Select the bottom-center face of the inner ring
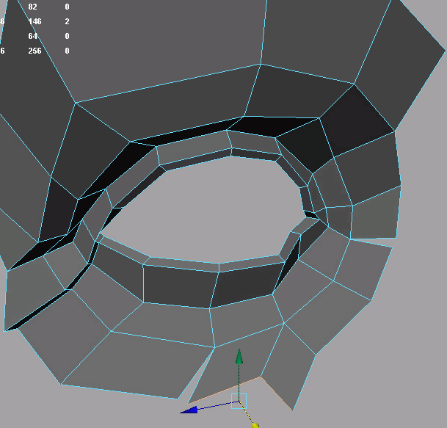This screenshot has height=428, width=447. click(180, 283)
